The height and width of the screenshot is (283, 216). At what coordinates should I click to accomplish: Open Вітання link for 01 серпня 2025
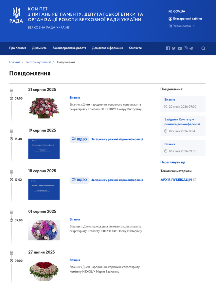(75, 219)
